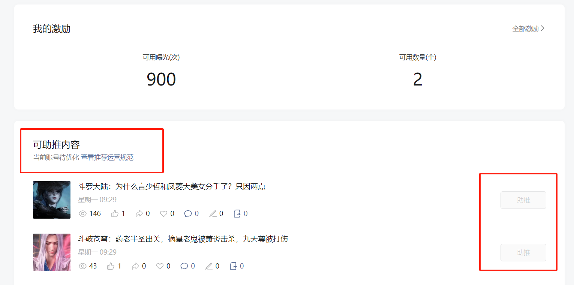Click the views eye icon on 斗破苍穹 article
This screenshot has width=574, height=285.
(82, 266)
